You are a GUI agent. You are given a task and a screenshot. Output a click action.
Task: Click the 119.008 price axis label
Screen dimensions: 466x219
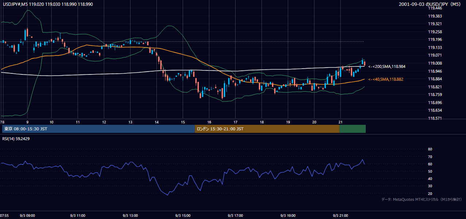click(435, 63)
